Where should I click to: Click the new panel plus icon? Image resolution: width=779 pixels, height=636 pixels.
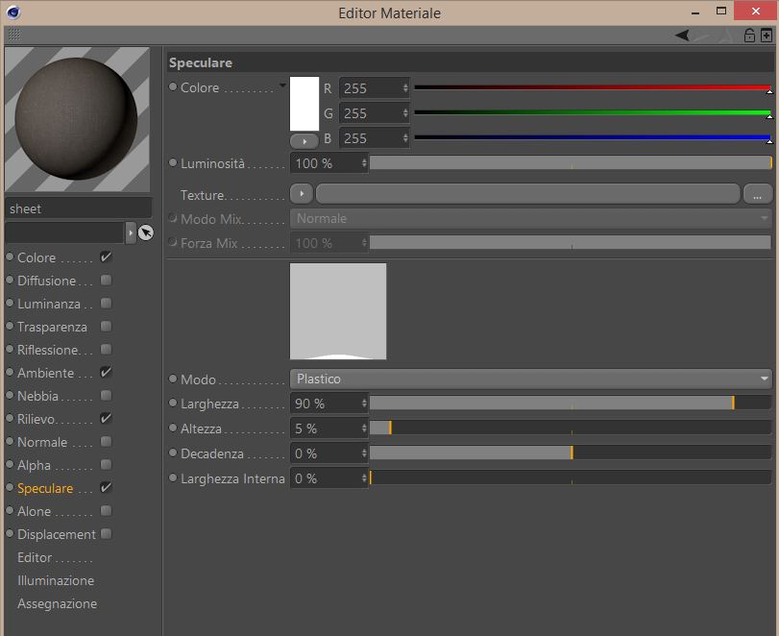click(766, 36)
